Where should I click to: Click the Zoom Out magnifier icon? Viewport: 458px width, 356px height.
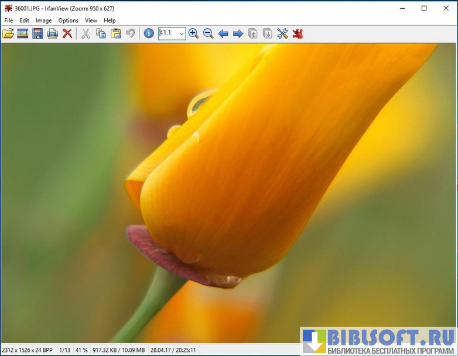[x=208, y=33]
